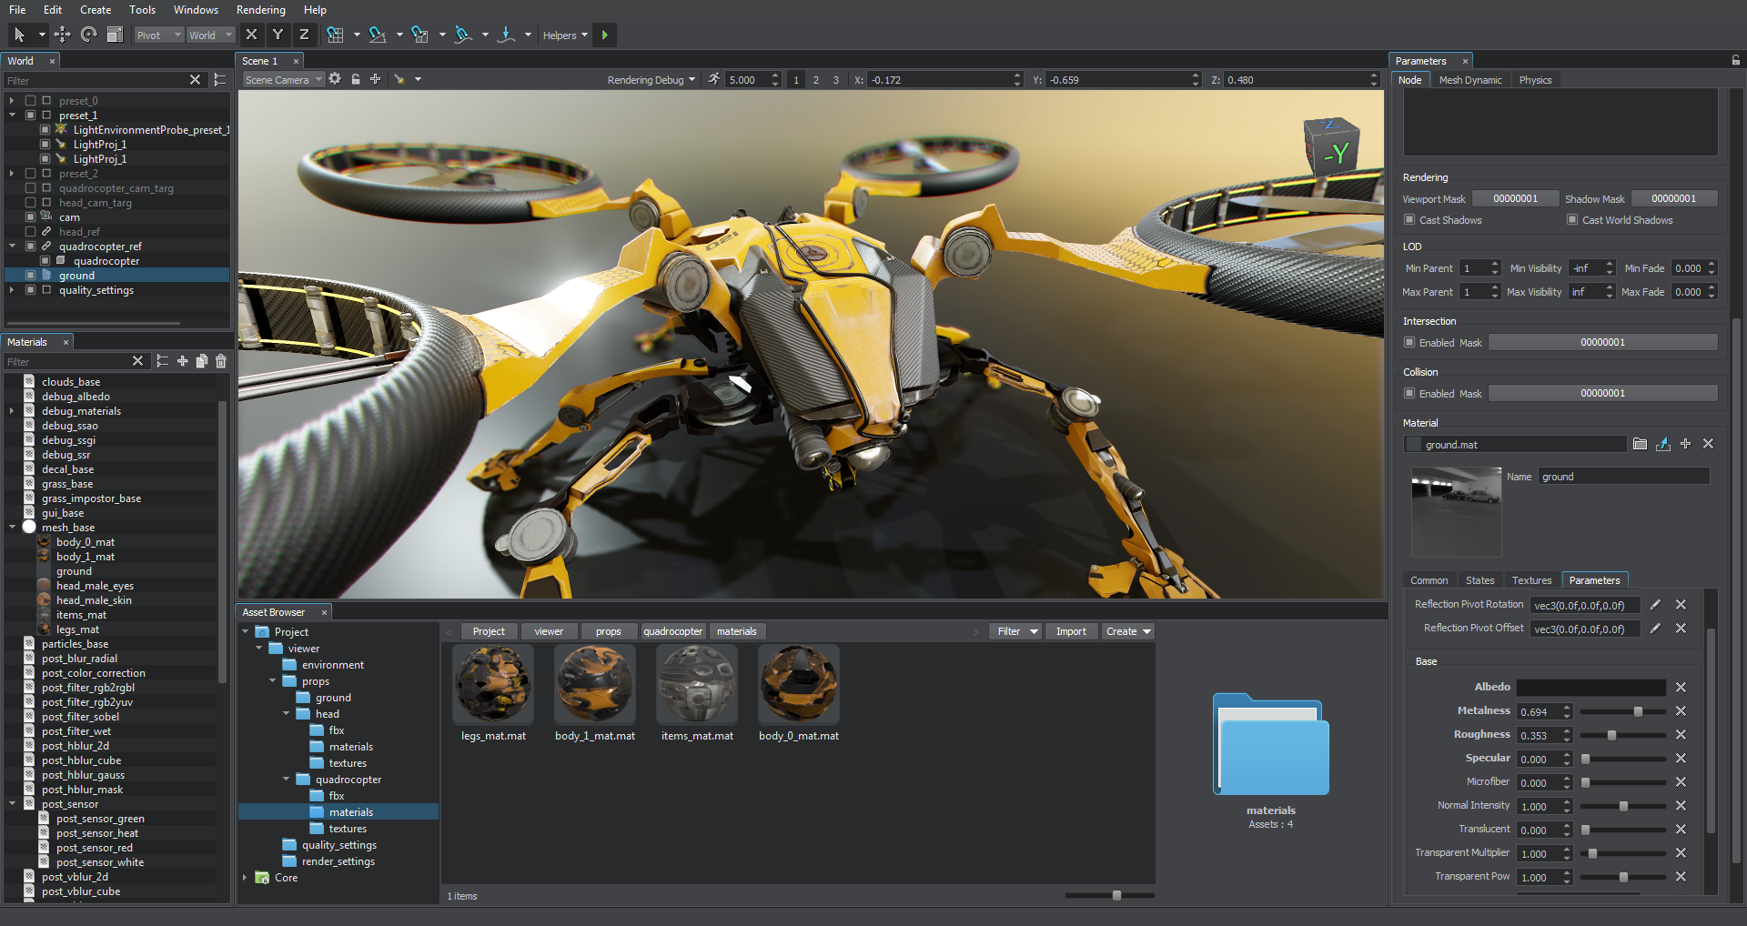Toggle snap to grid magnet icon

336,35
